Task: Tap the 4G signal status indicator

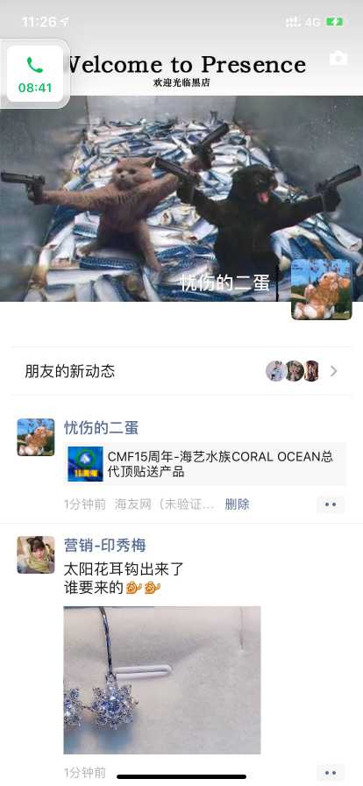Action: coord(312,22)
